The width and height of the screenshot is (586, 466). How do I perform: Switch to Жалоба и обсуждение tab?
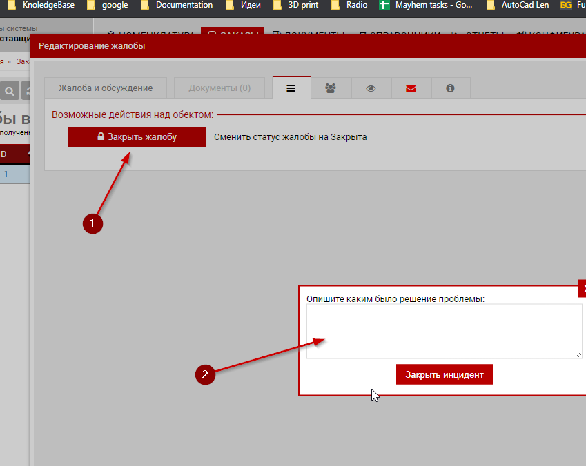pos(106,88)
